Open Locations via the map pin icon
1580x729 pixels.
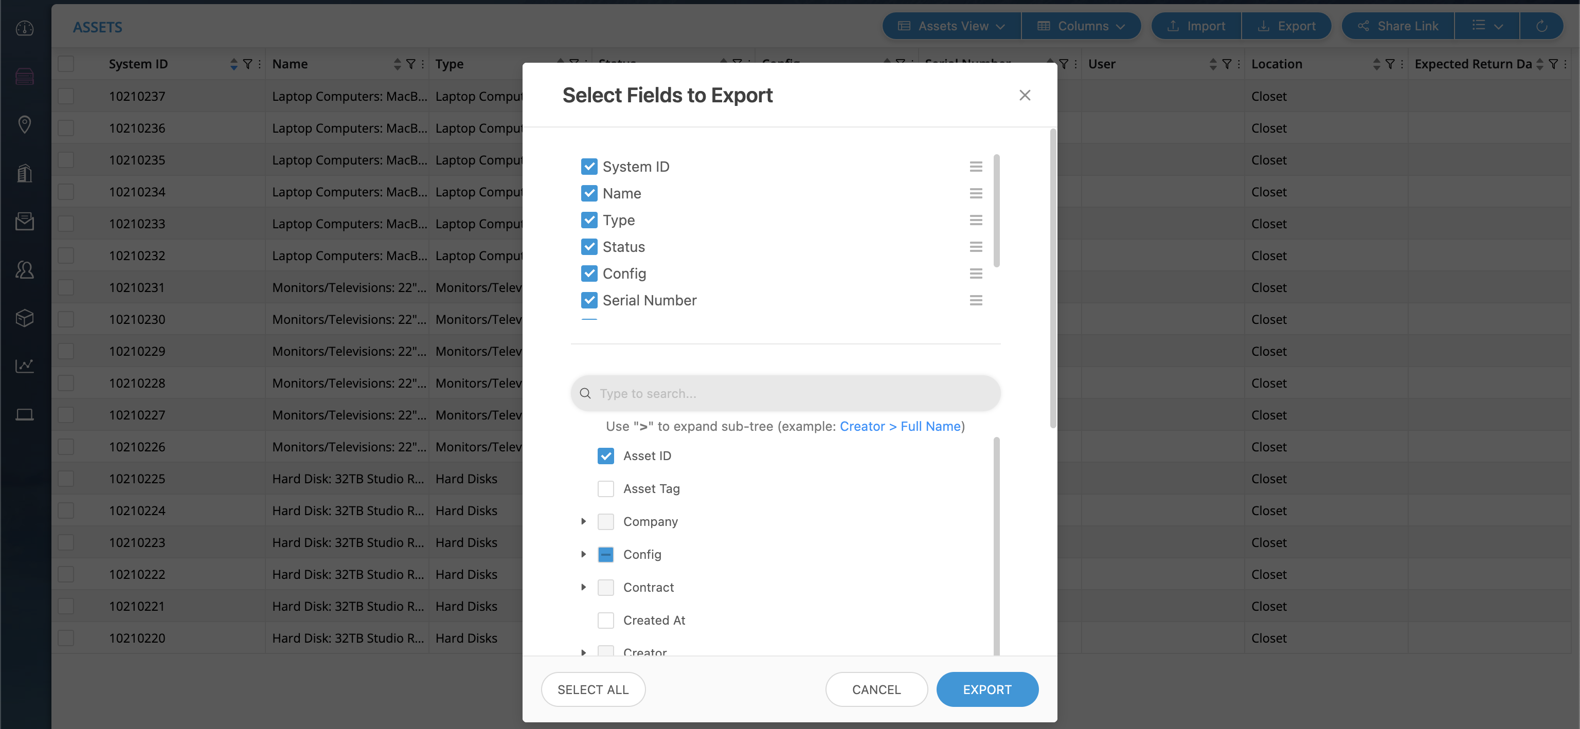pos(25,124)
